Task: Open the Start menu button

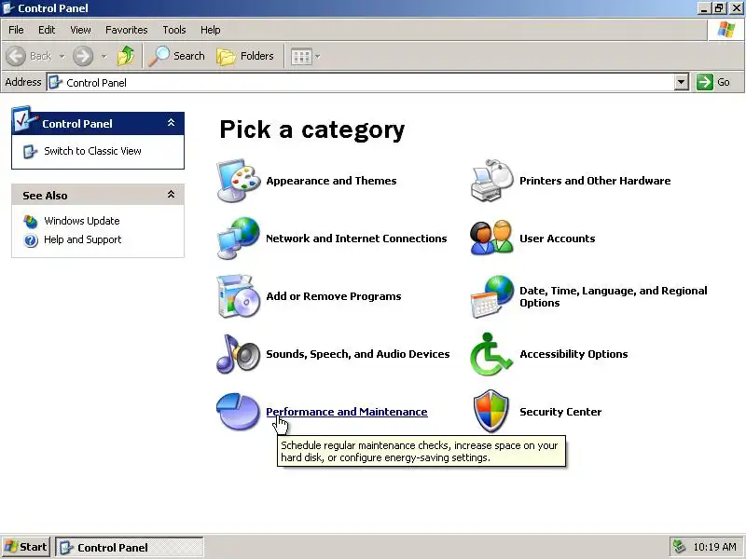Action: (26, 547)
